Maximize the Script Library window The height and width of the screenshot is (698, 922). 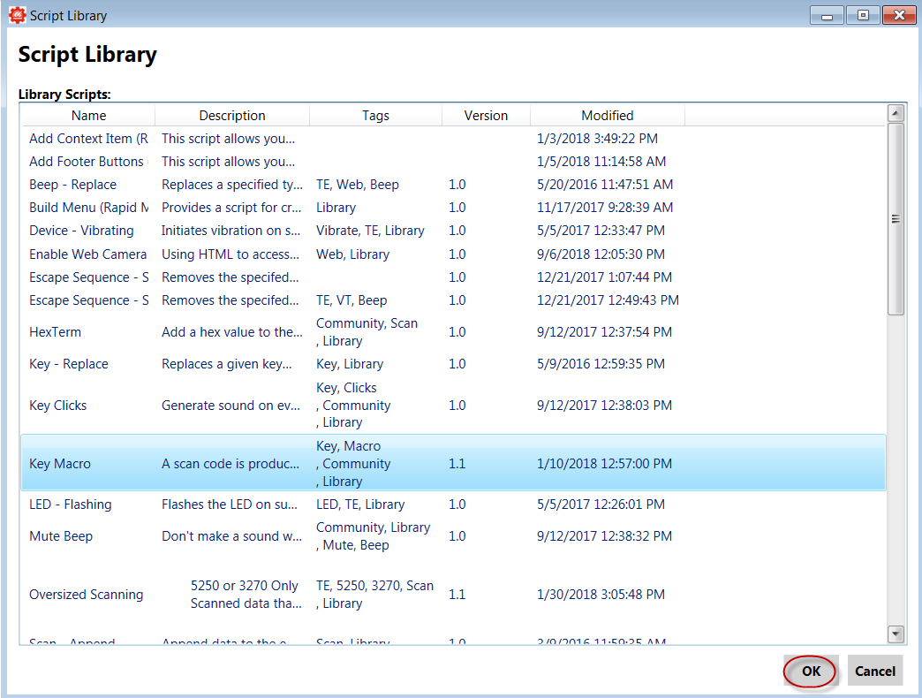pyautogui.click(x=863, y=15)
